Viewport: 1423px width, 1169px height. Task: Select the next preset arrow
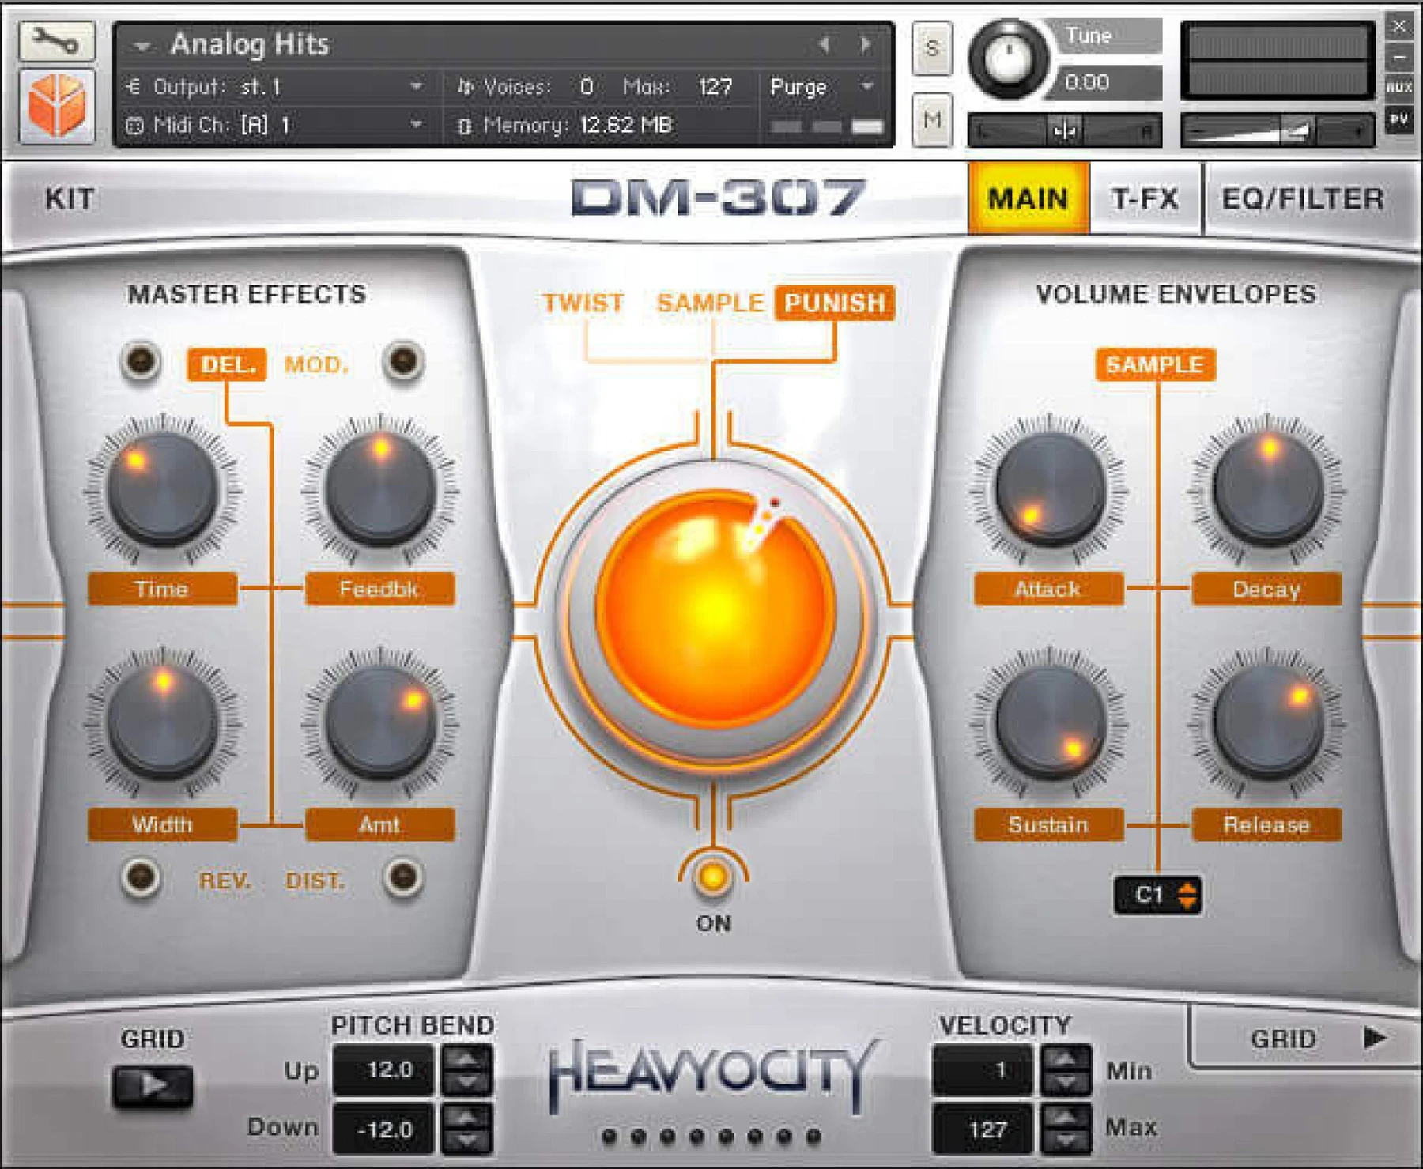[866, 44]
